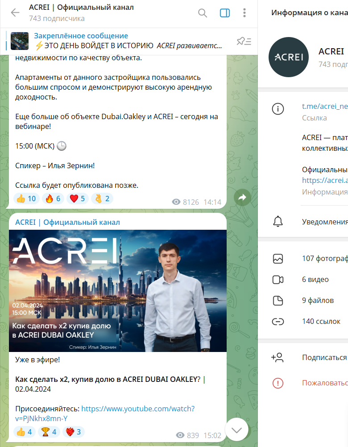
Task: Open search in the channel
Action: coord(203,13)
